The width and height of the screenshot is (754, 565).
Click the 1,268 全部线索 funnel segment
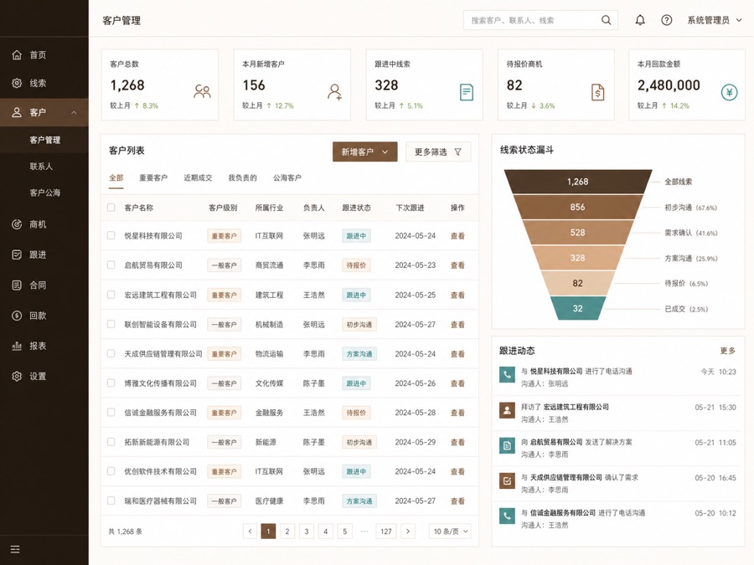(x=577, y=182)
